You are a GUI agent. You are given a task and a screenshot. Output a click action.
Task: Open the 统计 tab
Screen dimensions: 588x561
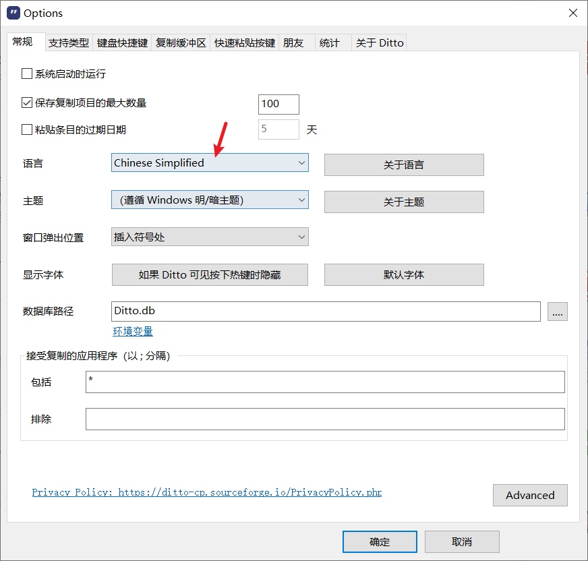coord(329,42)
